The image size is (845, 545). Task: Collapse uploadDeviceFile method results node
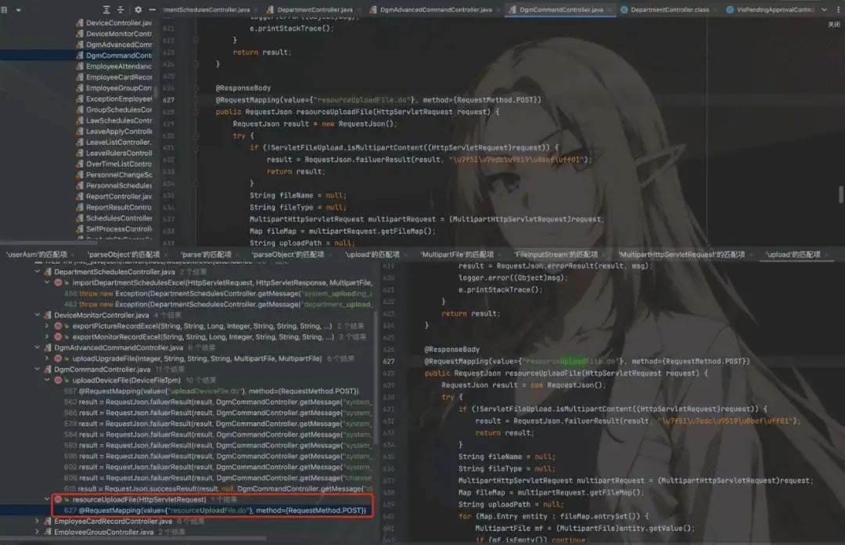(x=47, y=380)
